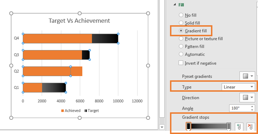Click the chart's bottom-center resize handle

[79, 118]
